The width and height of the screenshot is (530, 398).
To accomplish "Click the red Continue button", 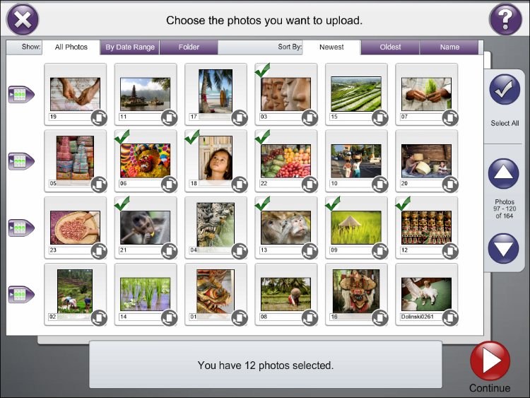I will click(x=490, y=361).
